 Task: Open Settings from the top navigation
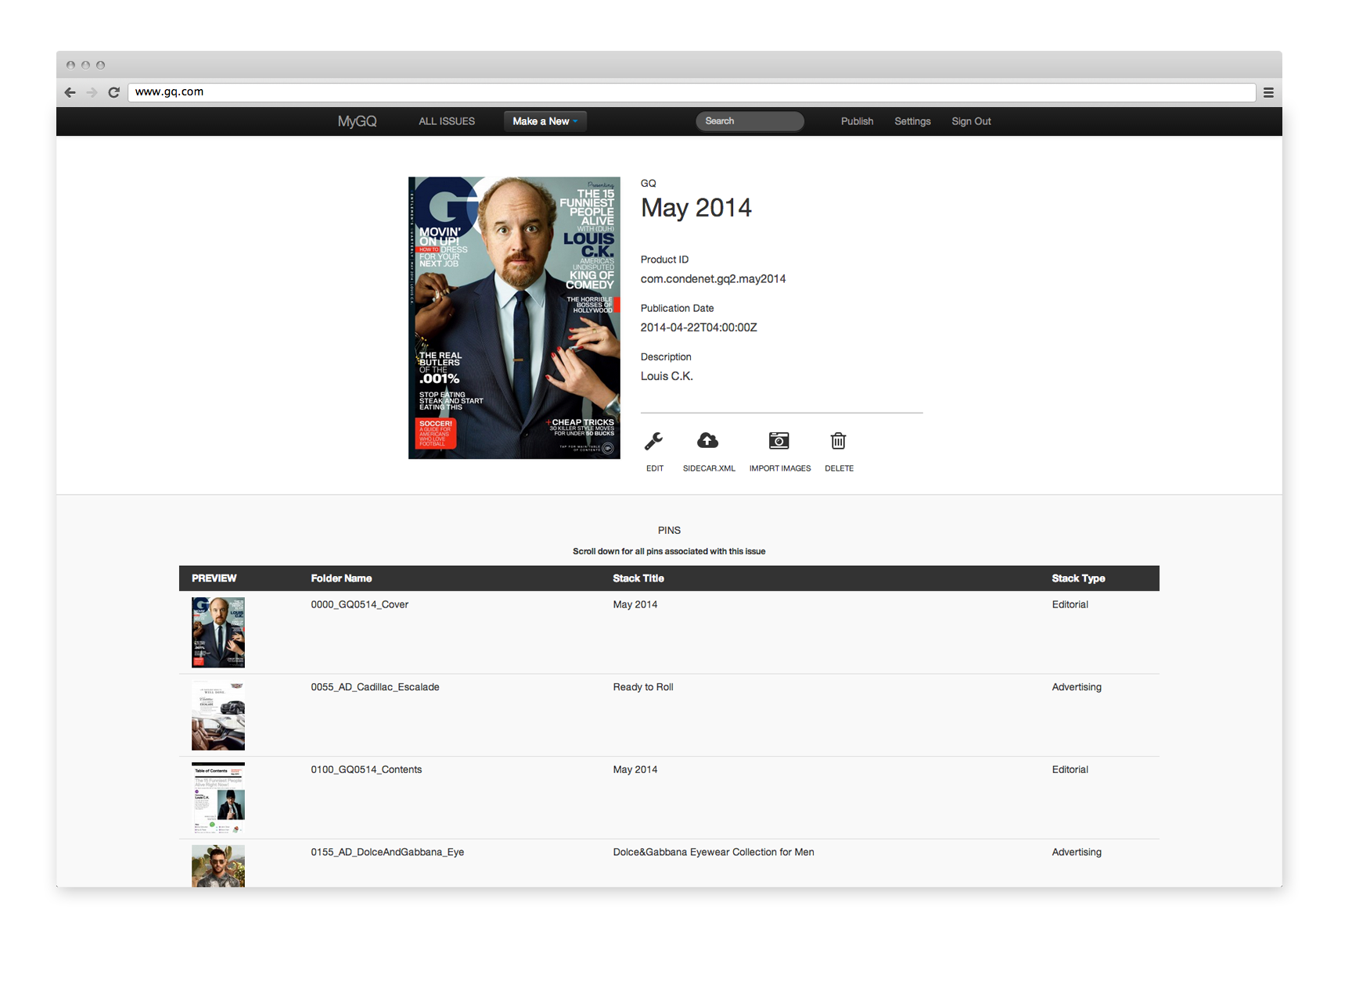(x=912, y=121)
